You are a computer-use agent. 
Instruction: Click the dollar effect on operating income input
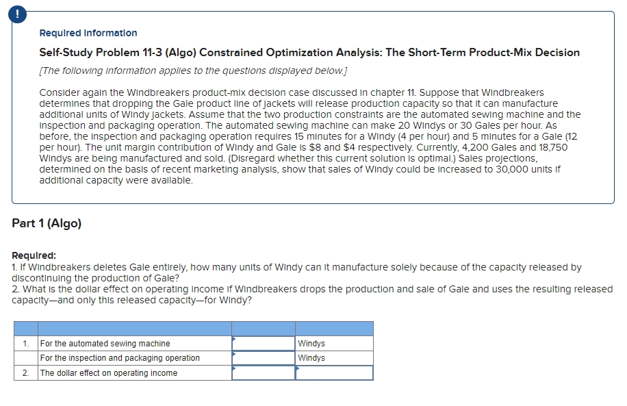pos(264,372)
